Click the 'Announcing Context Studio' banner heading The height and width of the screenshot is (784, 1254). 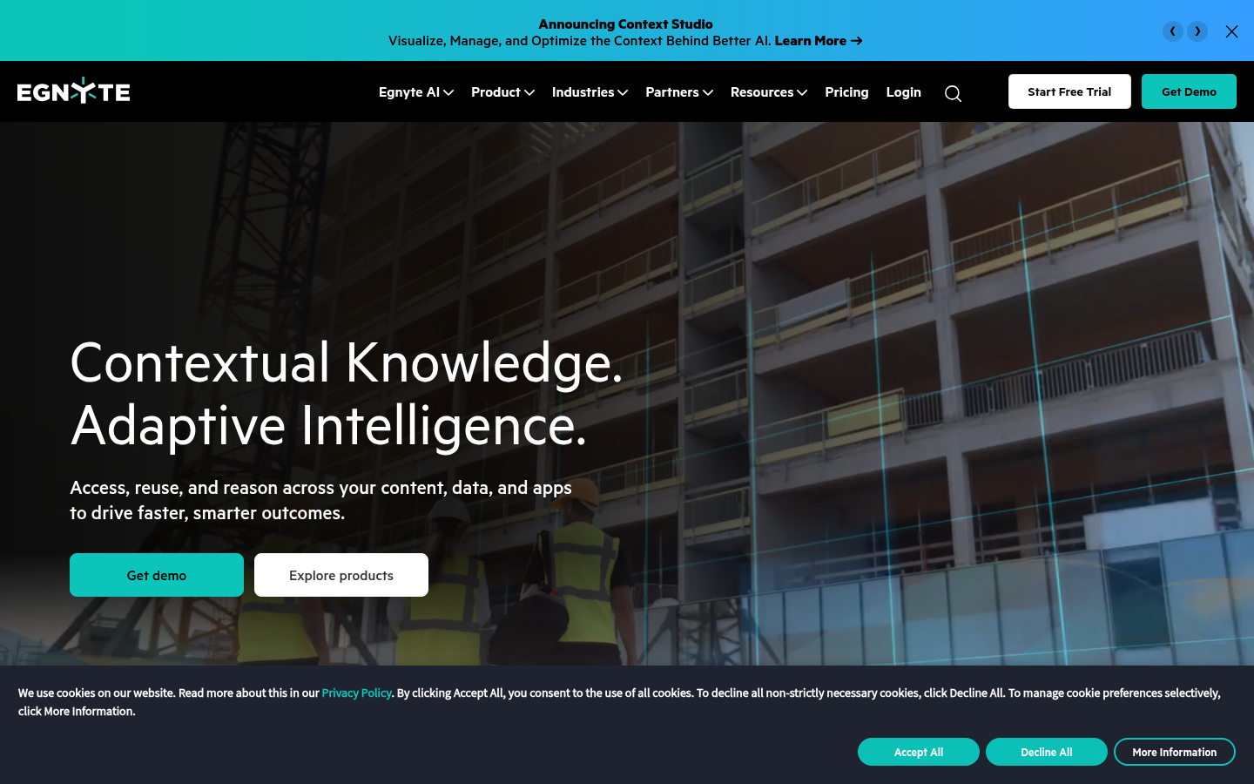625,24
